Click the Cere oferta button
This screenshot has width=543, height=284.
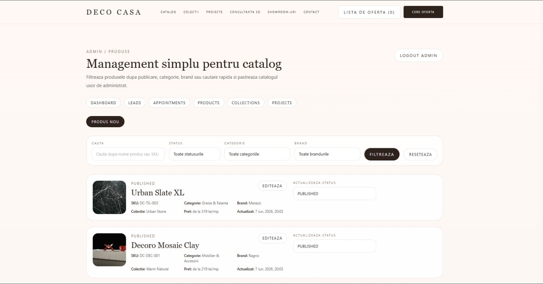(x=423, y=12)
